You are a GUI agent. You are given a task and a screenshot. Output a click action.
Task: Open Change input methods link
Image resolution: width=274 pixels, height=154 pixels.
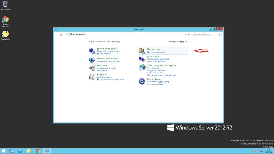pyautogui.click(x=156, y=70)
